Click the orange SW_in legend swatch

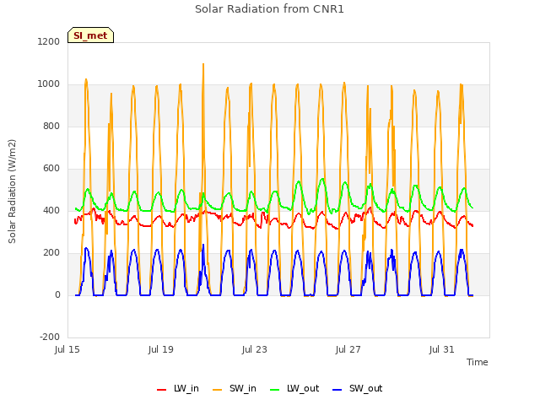click(x=218, y=390)
